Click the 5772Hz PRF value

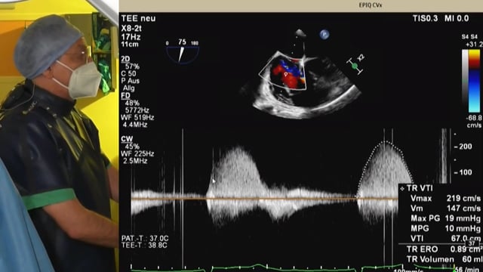pos(137,110)
